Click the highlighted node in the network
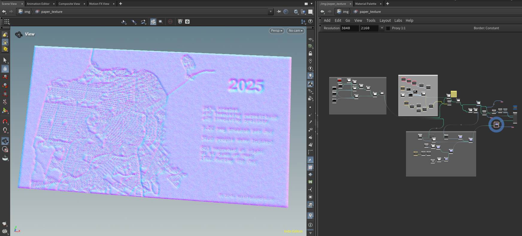Viewport: 522px width, 236px height. [496, 124]
